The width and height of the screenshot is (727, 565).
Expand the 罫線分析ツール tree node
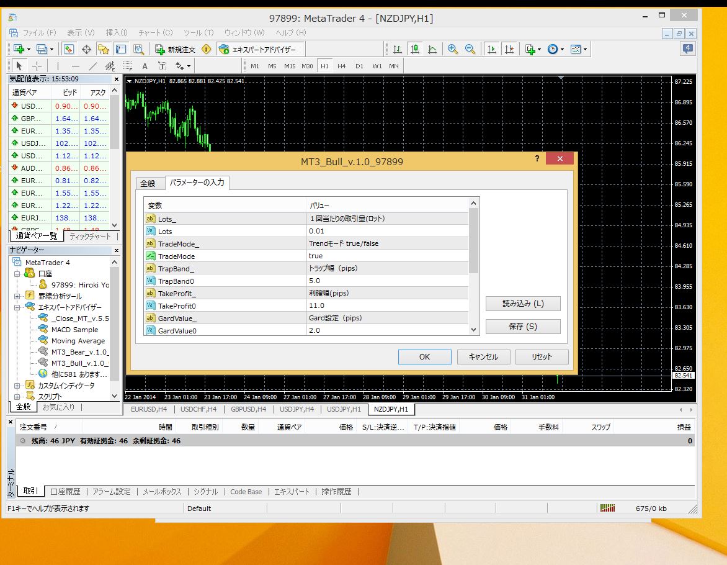point(17,296)
